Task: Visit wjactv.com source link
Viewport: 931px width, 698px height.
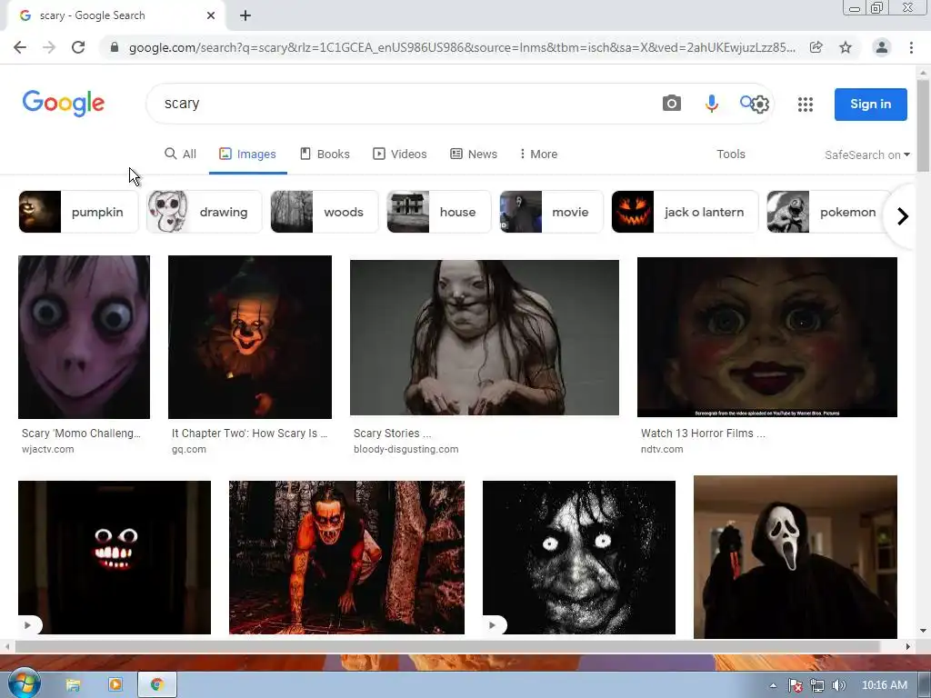Action: click(48, 449)
